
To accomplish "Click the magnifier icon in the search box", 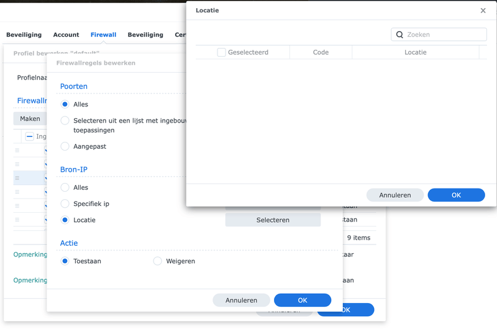I will 400,35.
